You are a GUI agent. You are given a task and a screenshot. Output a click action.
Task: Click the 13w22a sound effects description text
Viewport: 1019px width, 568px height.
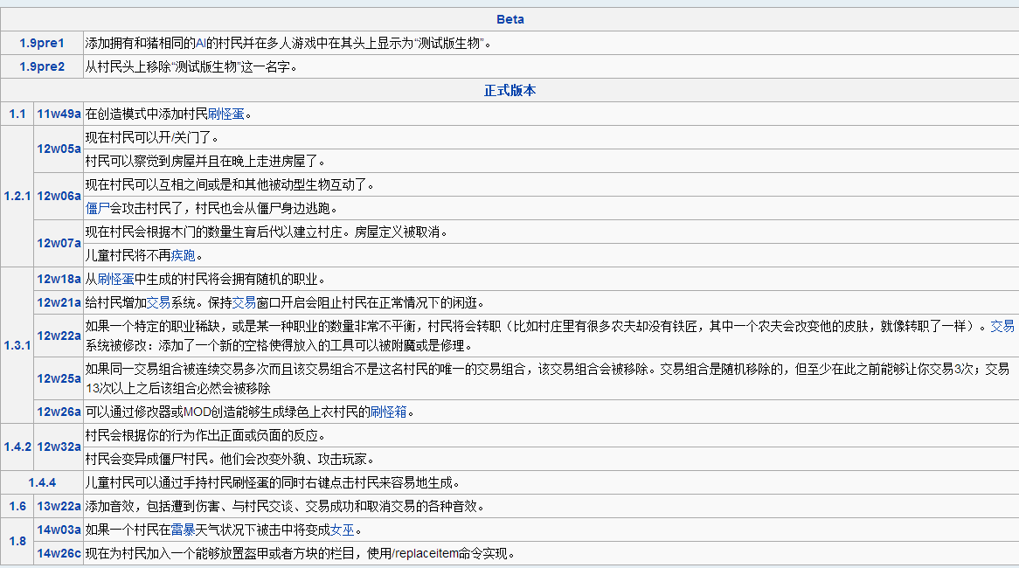pos(285,506)
